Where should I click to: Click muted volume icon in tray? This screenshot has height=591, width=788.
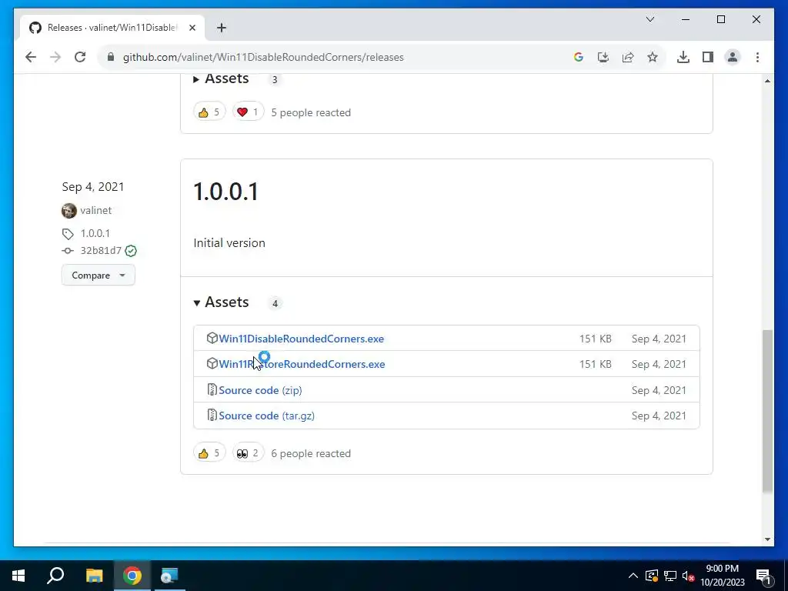688,576
